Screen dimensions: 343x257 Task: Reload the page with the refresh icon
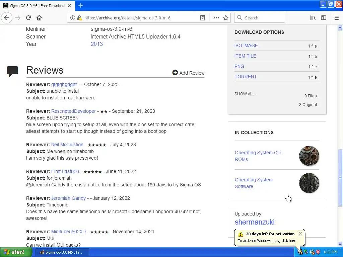tap(28, 18)
